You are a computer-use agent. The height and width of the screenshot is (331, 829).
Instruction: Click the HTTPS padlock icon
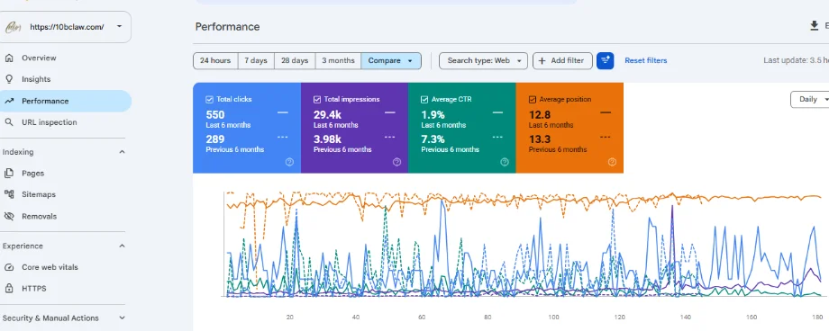8,288
